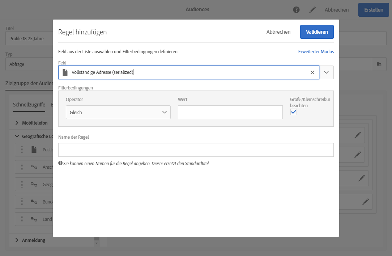Image resolution: width=392 pixels, height=256 pixels.
Task: Click the folder icon beside Typ field
Action: pos(379,64)
